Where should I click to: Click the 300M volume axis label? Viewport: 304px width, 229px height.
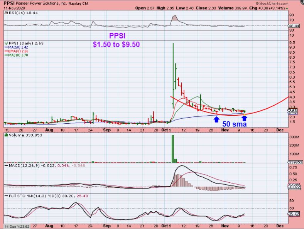[294, 137]
